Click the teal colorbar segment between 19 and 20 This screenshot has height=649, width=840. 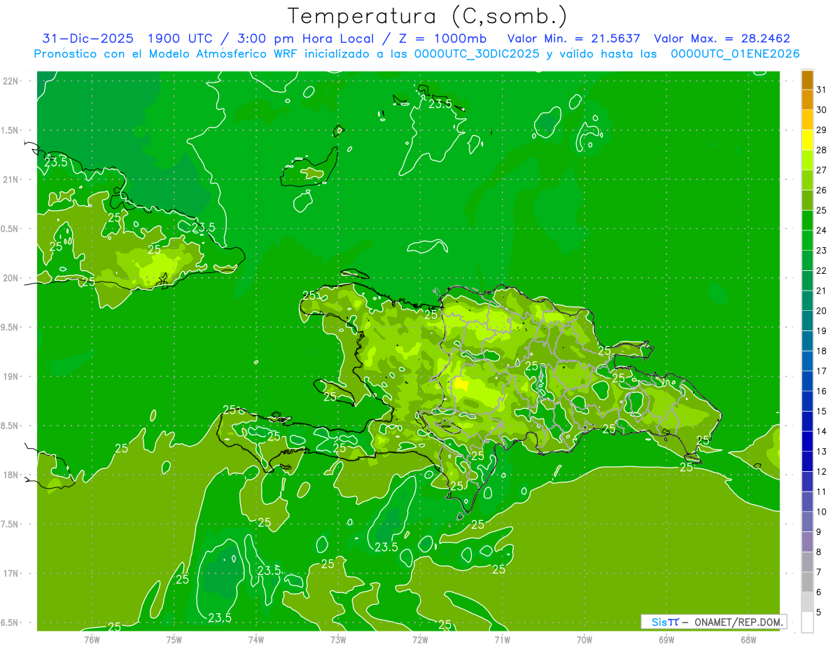pyautogui.click(x=807, y=321)
